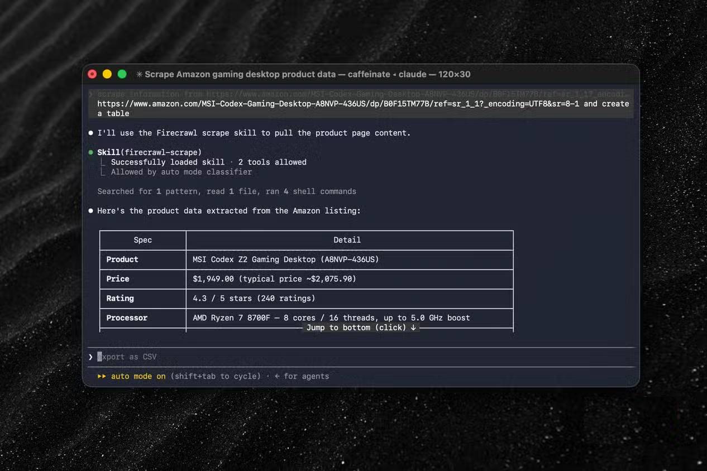Image resolution: width=707 pixels, height=471 pixels.
Task: Close the terminal window with red button
Action: coord(93,74)
